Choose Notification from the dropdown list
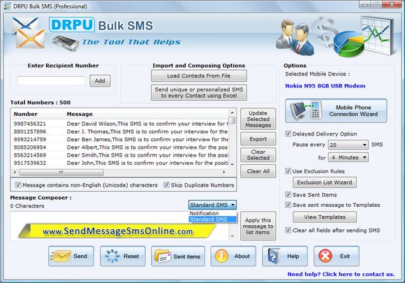The height and width of the screenshot is (283, 405). click(212, 213)
